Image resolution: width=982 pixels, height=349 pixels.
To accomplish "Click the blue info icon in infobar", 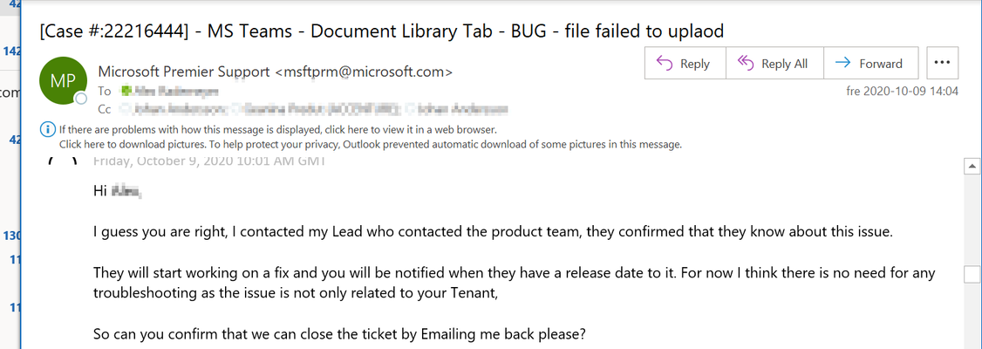I will pos(48,130).
